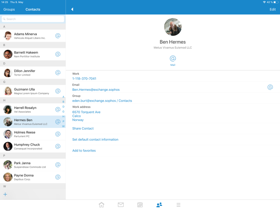Tap Payne Donna's @ mail icon
This screenshot has width=280, height=210.
58,177
